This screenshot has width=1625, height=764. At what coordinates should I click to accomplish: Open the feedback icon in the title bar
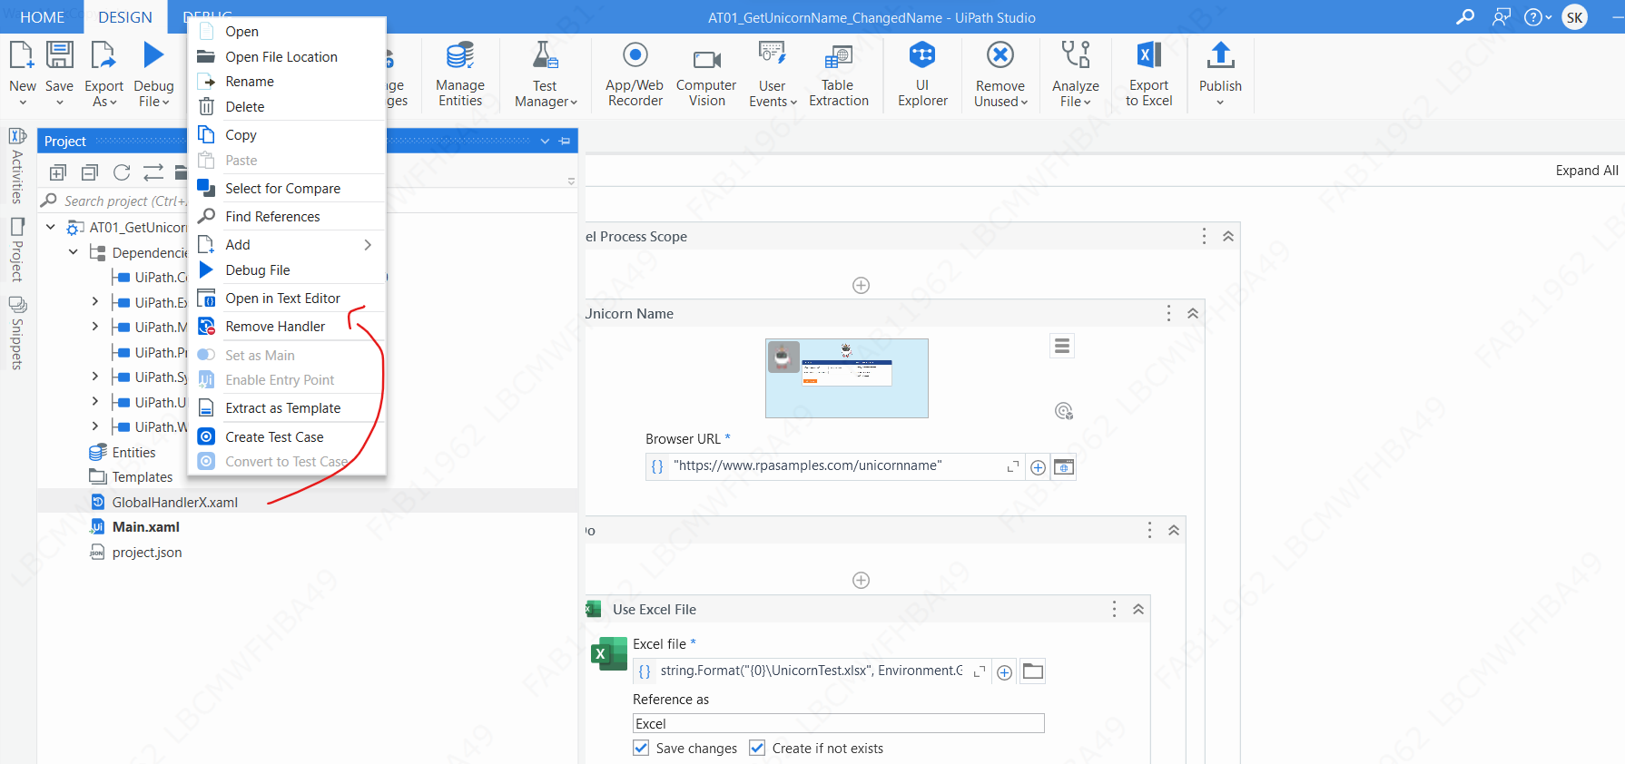coord(1502,17)
